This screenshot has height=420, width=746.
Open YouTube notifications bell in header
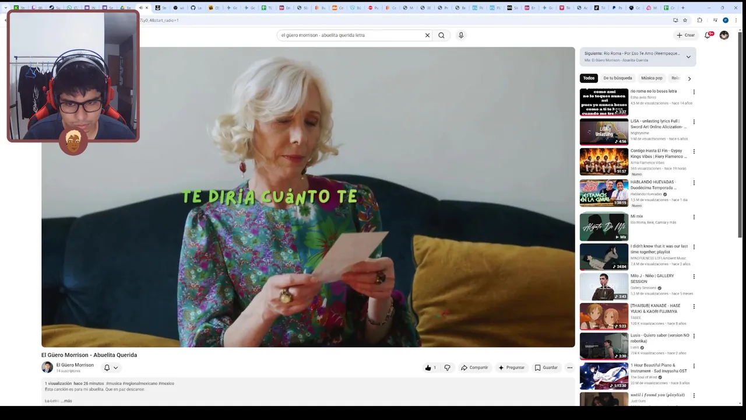[708, 35]
